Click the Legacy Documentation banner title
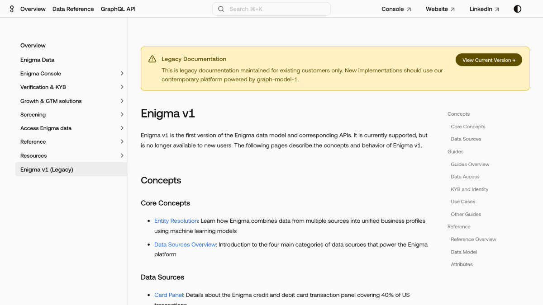 click(194, 59)
